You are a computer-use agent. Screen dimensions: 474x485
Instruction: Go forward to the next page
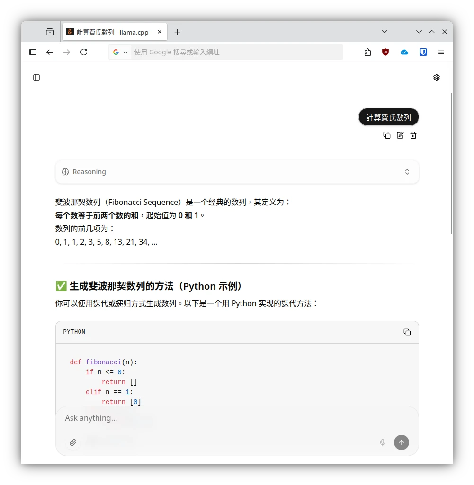[67, 52]
